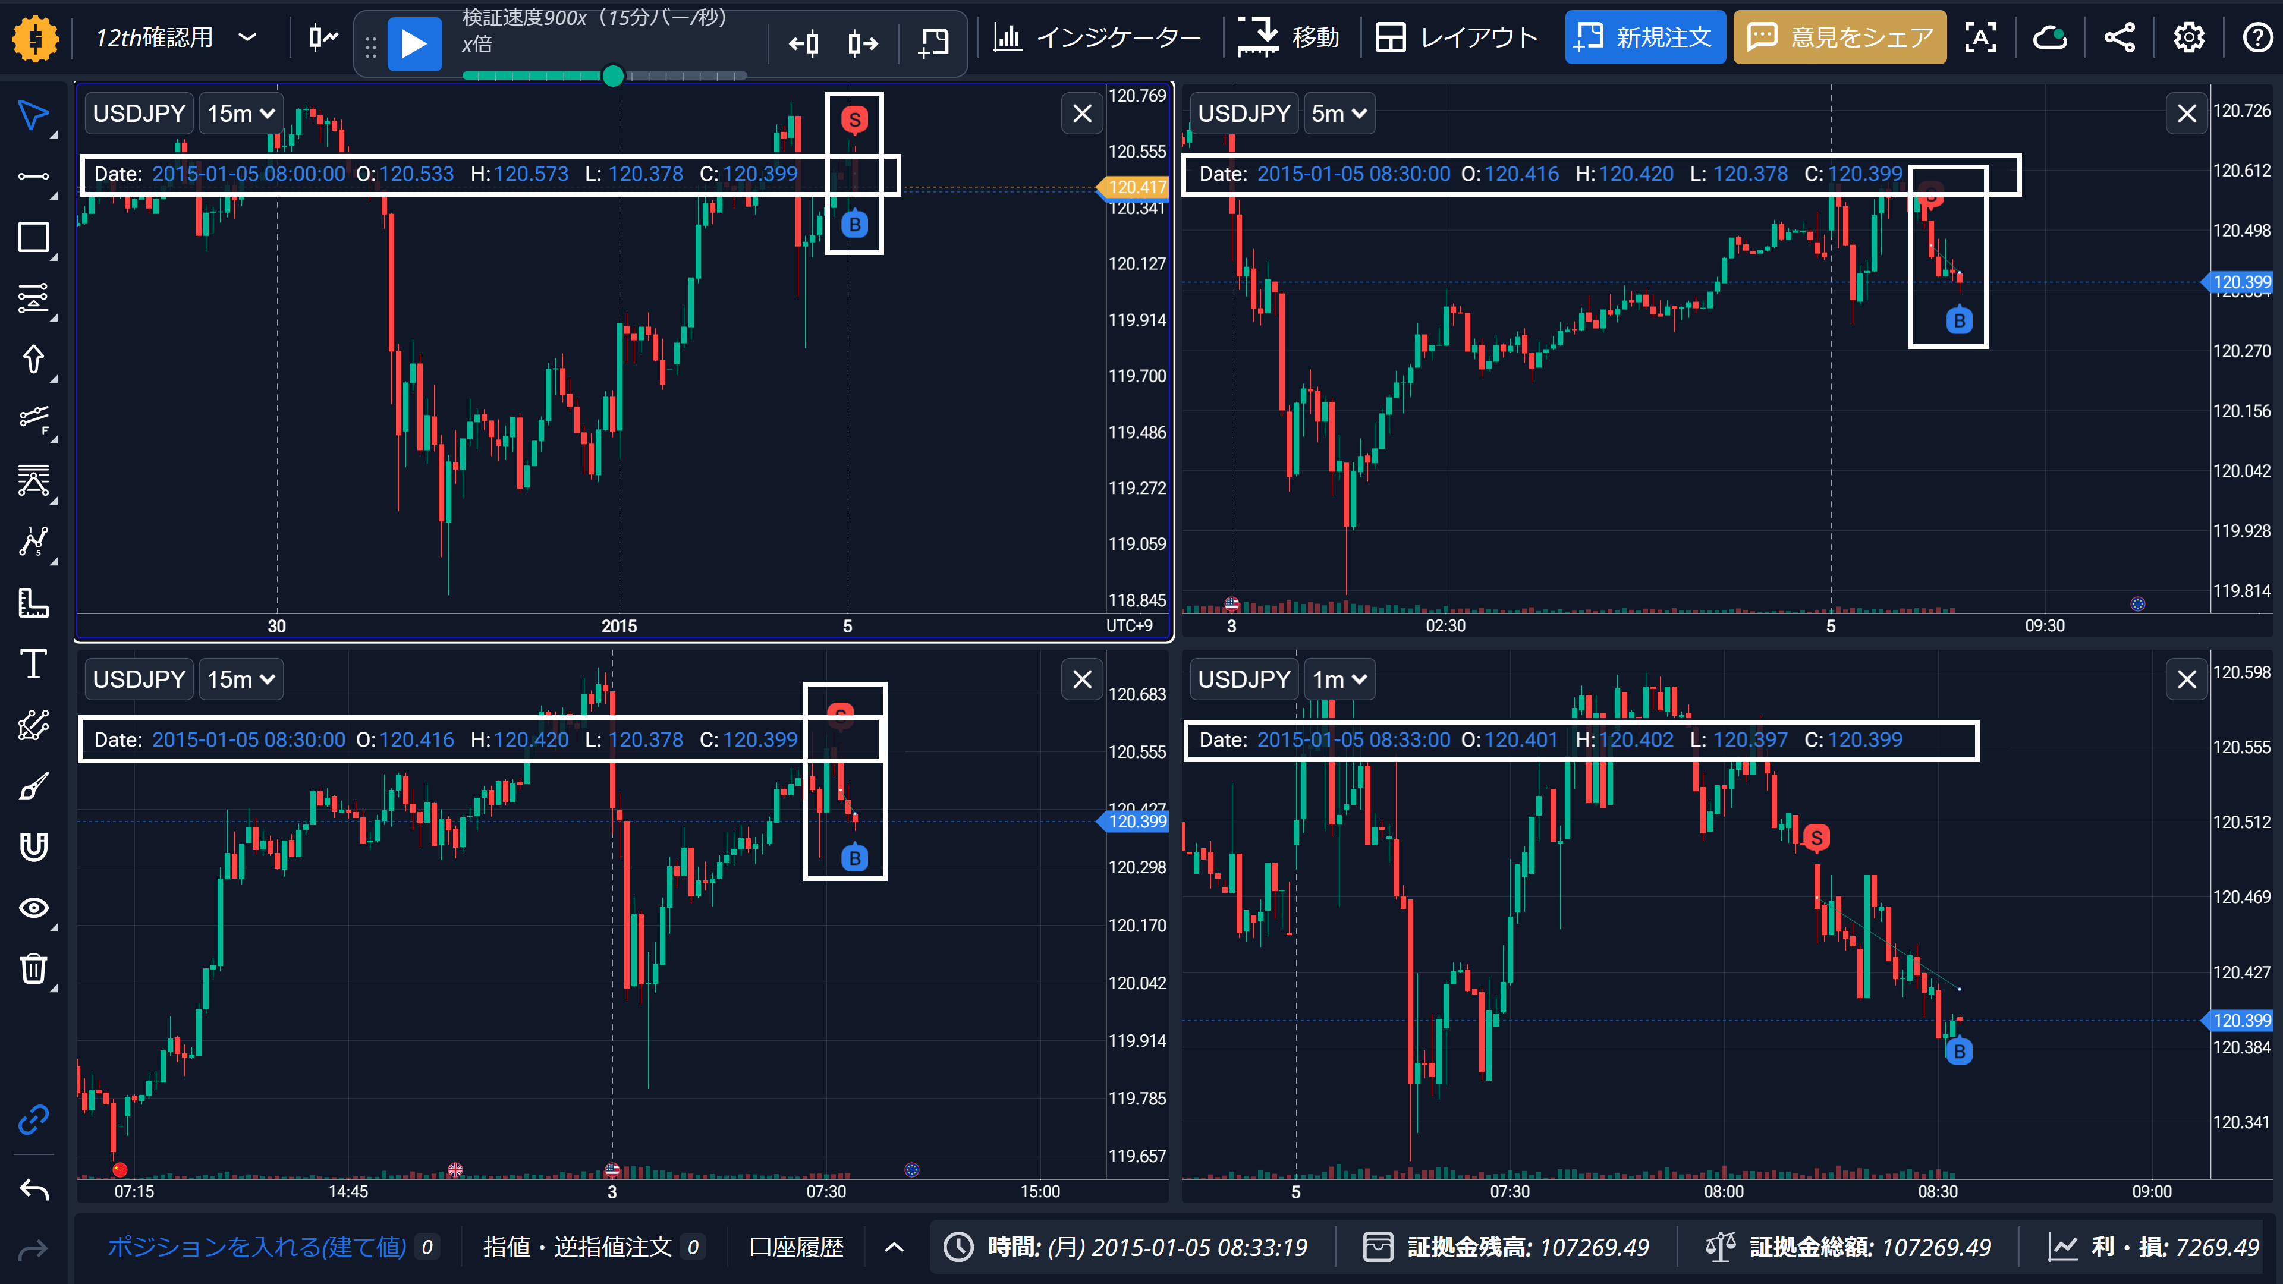This screenshot has width=2283, height=1284.
Task: Select the ruler measure tool
Action: click(34, 603)
